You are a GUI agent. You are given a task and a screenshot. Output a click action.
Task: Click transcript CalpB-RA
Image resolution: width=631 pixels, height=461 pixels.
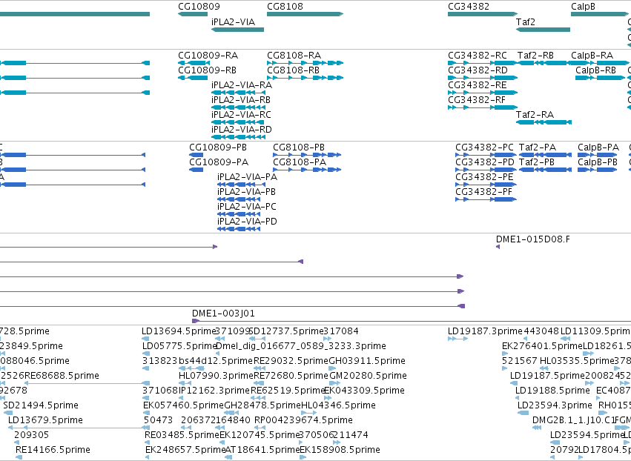(592, 56)
